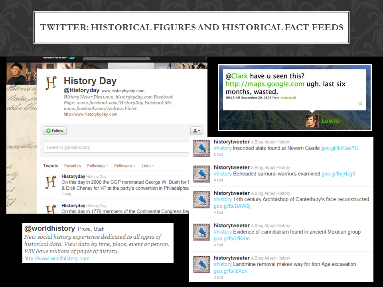Click historytweeter avatar beside cannibalism tweet
Screen dimensions: 383x287
pyautogui.click(x=201, y=232)
